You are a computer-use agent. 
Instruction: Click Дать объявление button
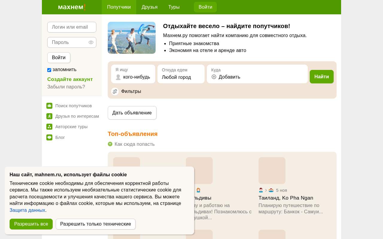coord(132,113)
